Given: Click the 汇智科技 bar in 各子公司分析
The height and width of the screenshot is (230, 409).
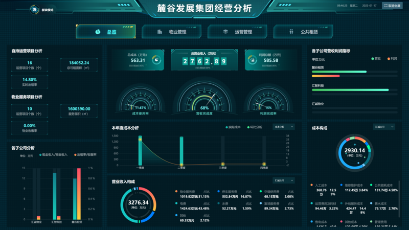Looking at the screenshot, I should click(55, 196).
